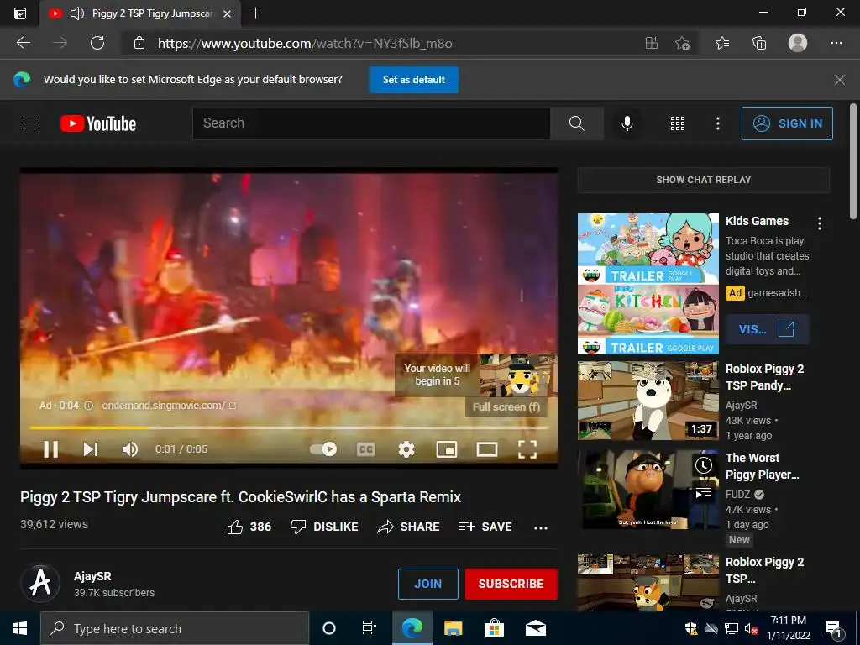Open YouTube settings vertical dots menu
The width and height of the screenshot is (860, 645).
point(717,123)
